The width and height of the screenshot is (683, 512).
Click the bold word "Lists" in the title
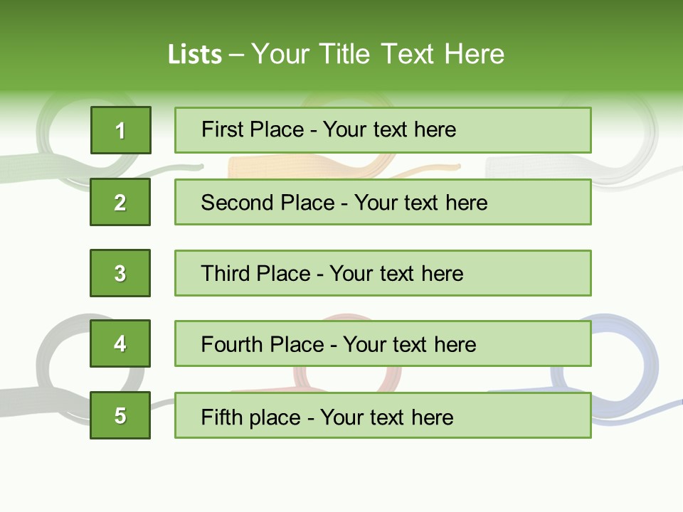click(194, 54)
